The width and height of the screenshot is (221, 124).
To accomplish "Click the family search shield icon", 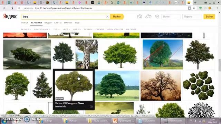I will click(x=157, y=17).
